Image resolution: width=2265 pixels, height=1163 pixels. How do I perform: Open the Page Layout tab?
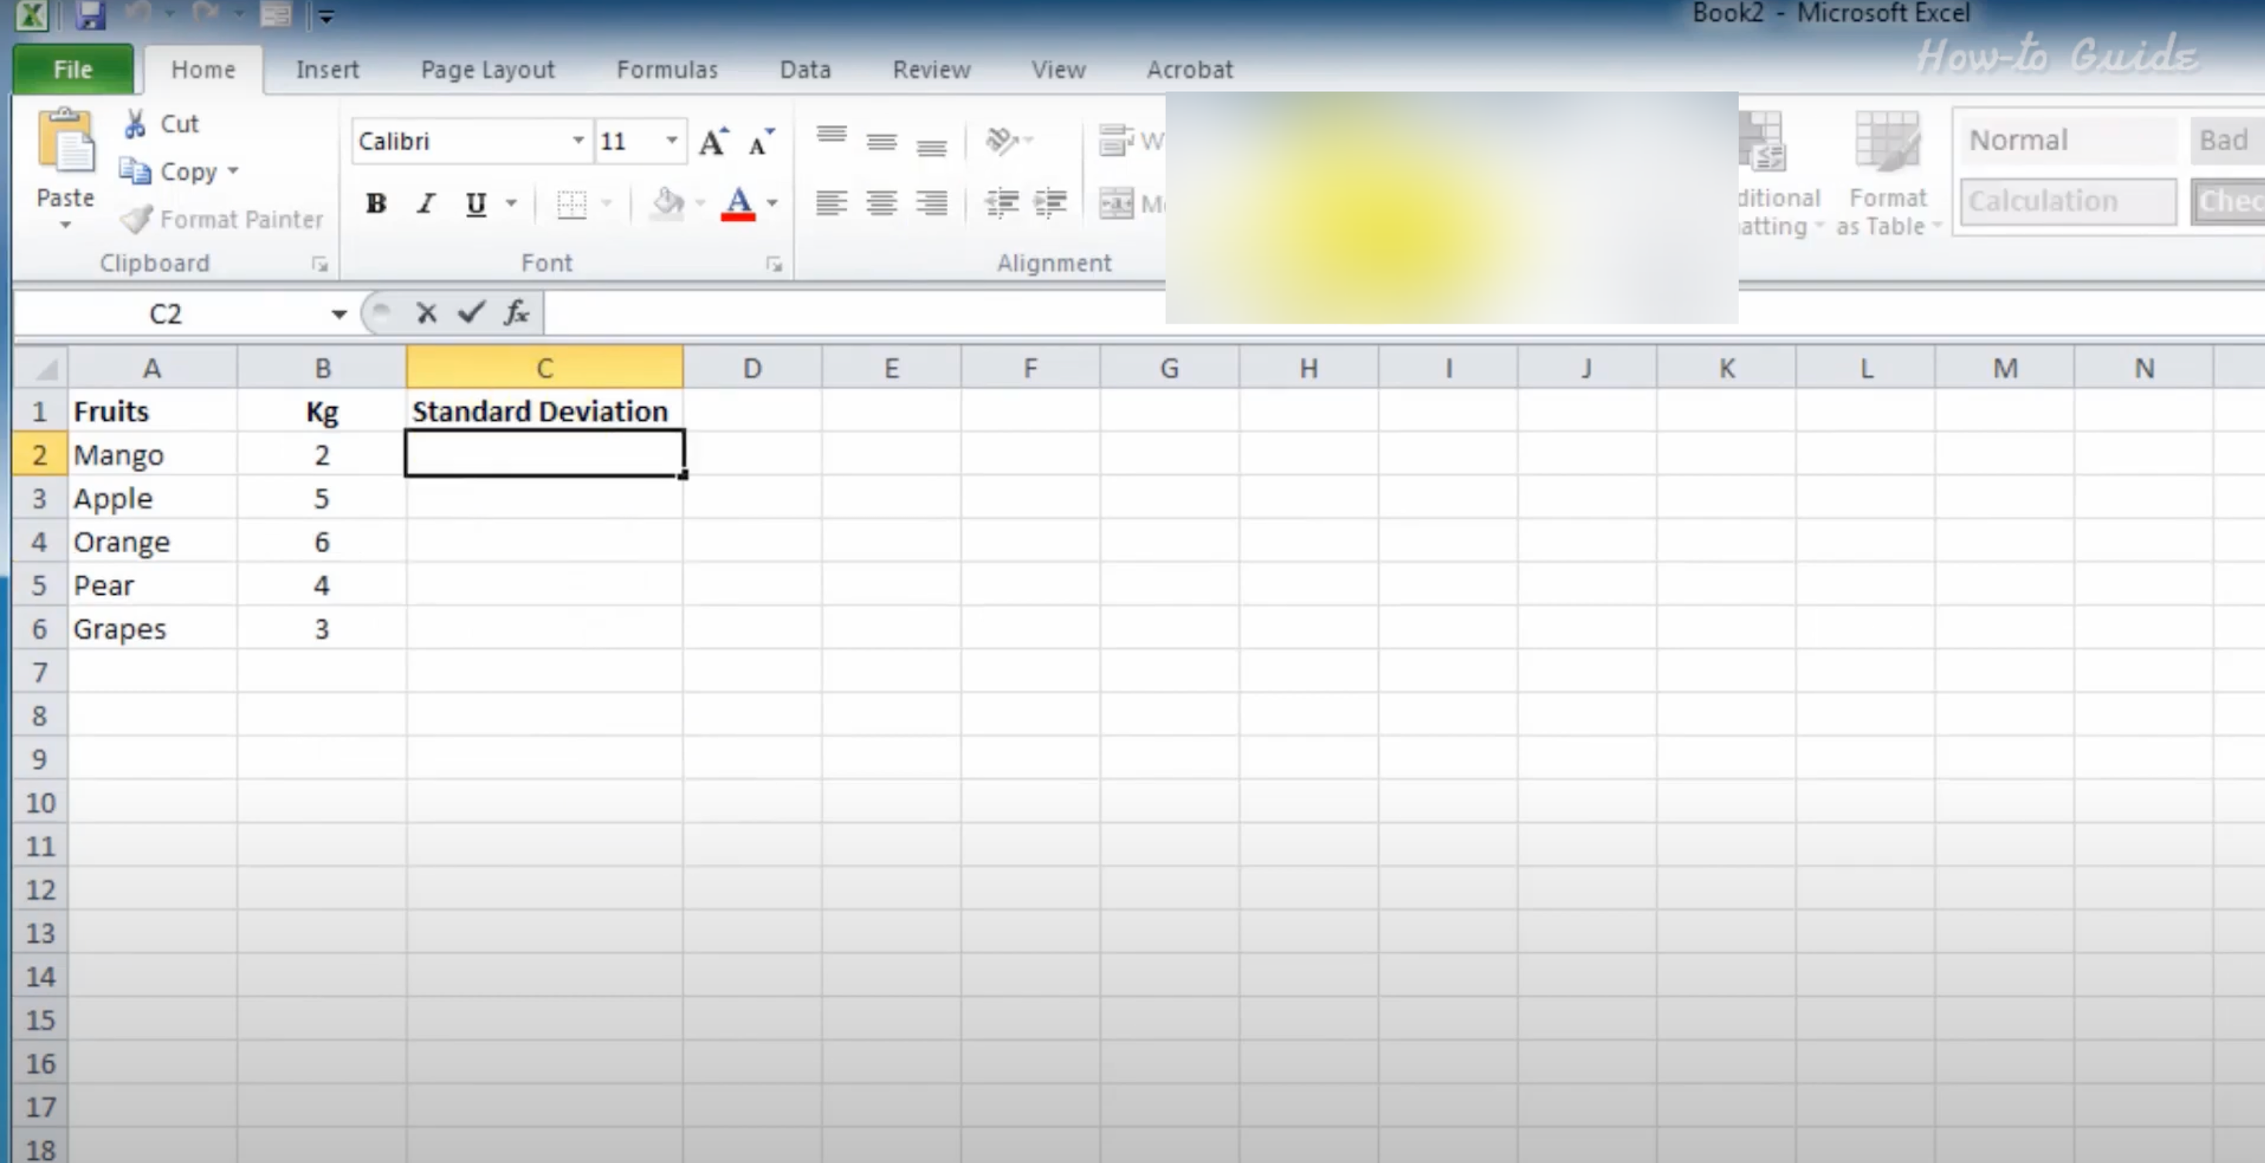[487, 70]
